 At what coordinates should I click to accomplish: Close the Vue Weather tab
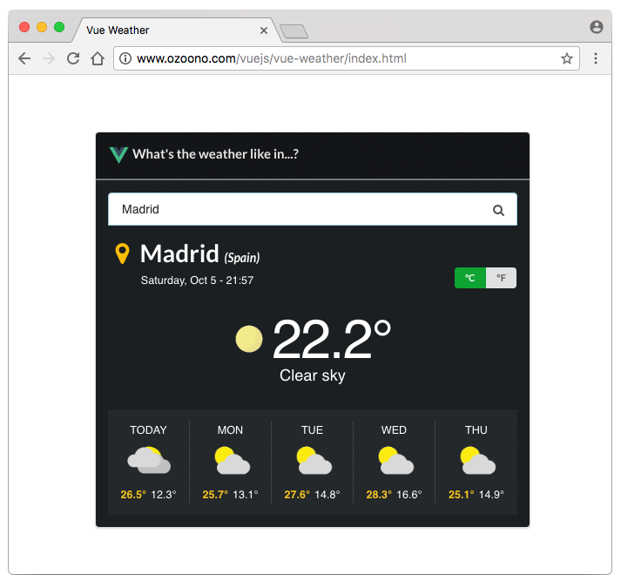click(x=264, y=30)
